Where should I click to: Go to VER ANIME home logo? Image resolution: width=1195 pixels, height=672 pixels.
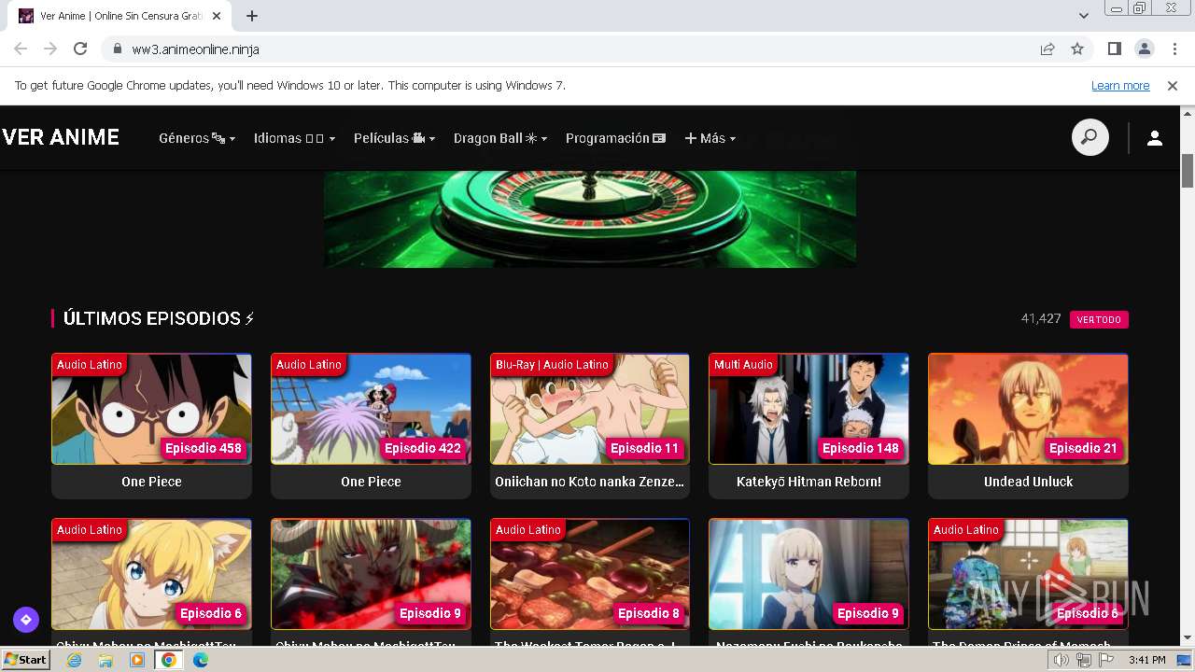coord(61,137)
